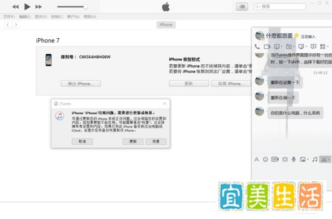Click the chat contact avatar in header
The image size is (332, 219).
(260, 35)
